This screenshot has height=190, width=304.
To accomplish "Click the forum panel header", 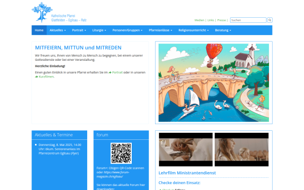I will click(x=121, y=135).
